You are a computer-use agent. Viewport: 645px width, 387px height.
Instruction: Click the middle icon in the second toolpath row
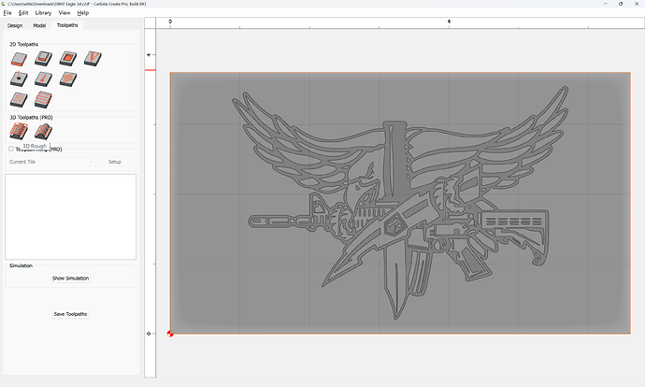pyautogui.click(x=42, y=79)
